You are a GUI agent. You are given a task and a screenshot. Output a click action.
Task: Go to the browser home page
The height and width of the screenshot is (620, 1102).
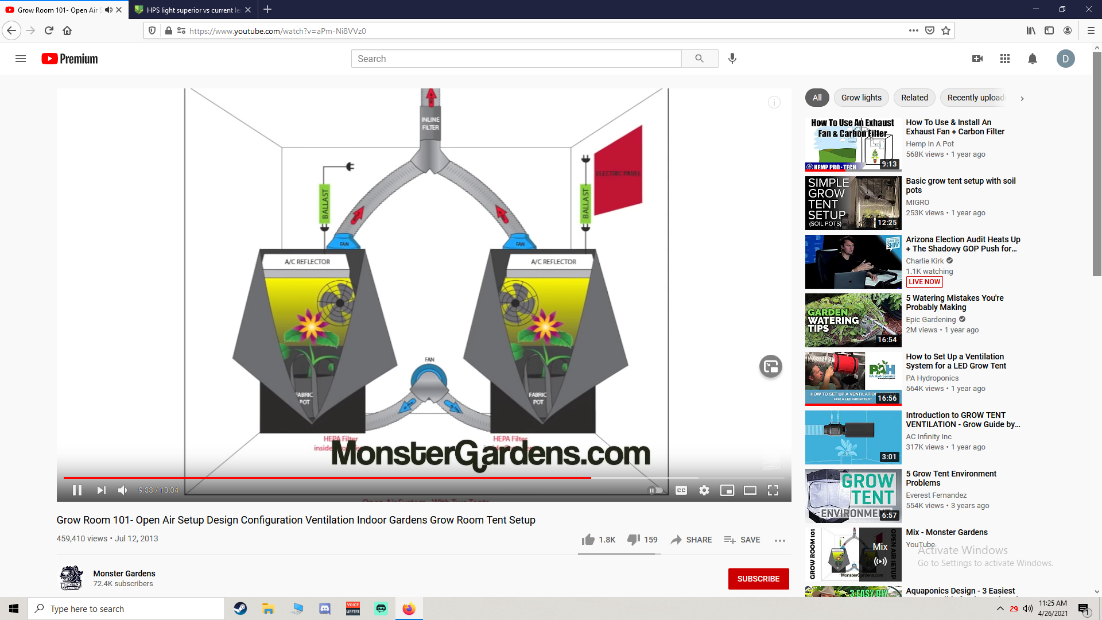click(x=67, y=30)
